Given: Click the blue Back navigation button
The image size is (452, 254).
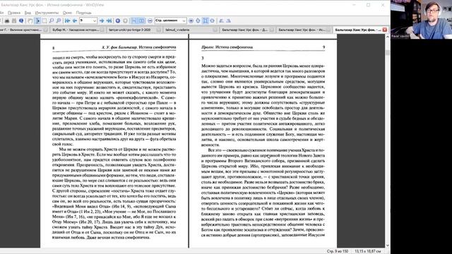Looking at the screenshot, I should click(x=118, y=20).
